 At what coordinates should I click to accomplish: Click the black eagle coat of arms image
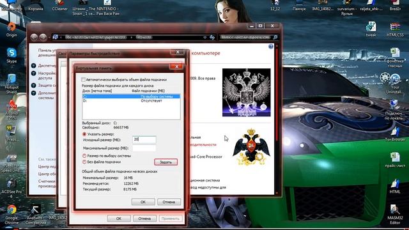[x=251, y=146]
